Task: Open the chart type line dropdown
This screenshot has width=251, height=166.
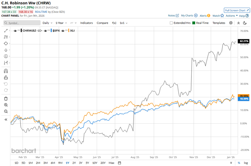Action: click(x=73, y=23)
